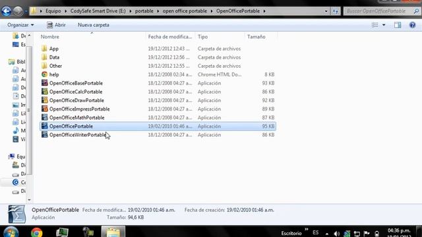Sort by Fecha de modificación column
Screen dimensions: 422x237
click(170, 37)
